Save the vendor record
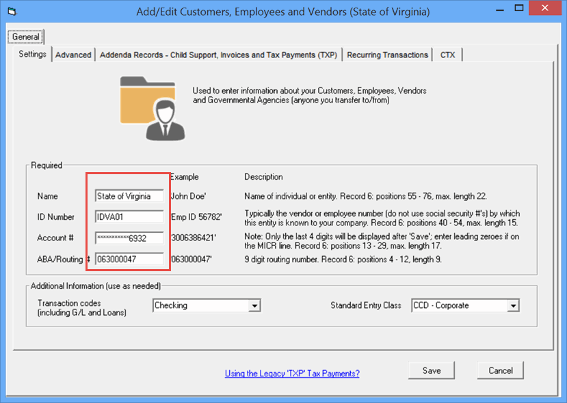Image resolution: width=567 pixels, height=403 pixels. (x=432, y=370)
